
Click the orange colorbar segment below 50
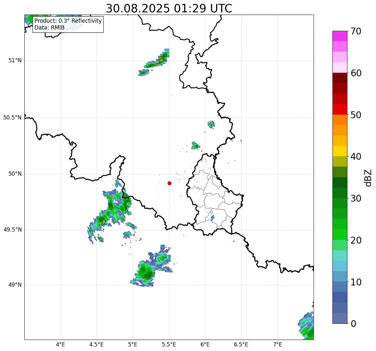click(340, 120)
